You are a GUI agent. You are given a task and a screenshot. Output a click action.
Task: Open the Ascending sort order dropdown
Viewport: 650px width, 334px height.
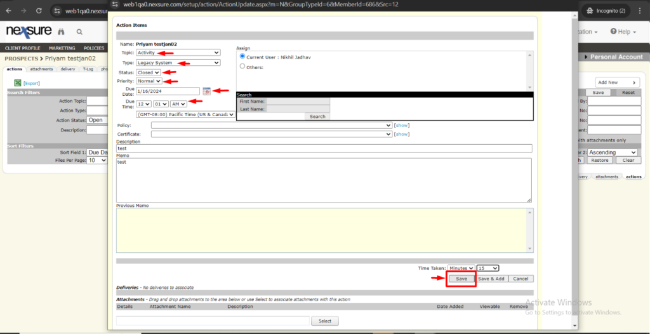point(613,152)
